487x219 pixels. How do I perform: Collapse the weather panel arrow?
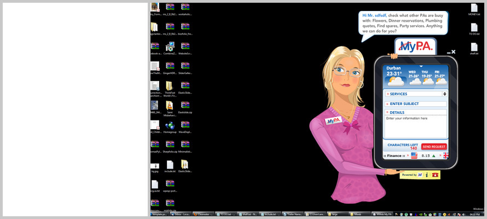point(421,66)
